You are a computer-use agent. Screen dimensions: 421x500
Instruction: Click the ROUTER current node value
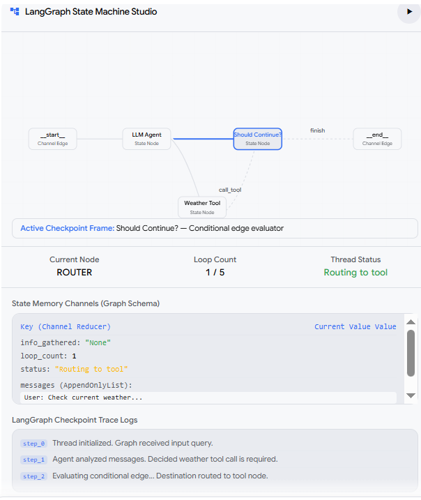75,273
